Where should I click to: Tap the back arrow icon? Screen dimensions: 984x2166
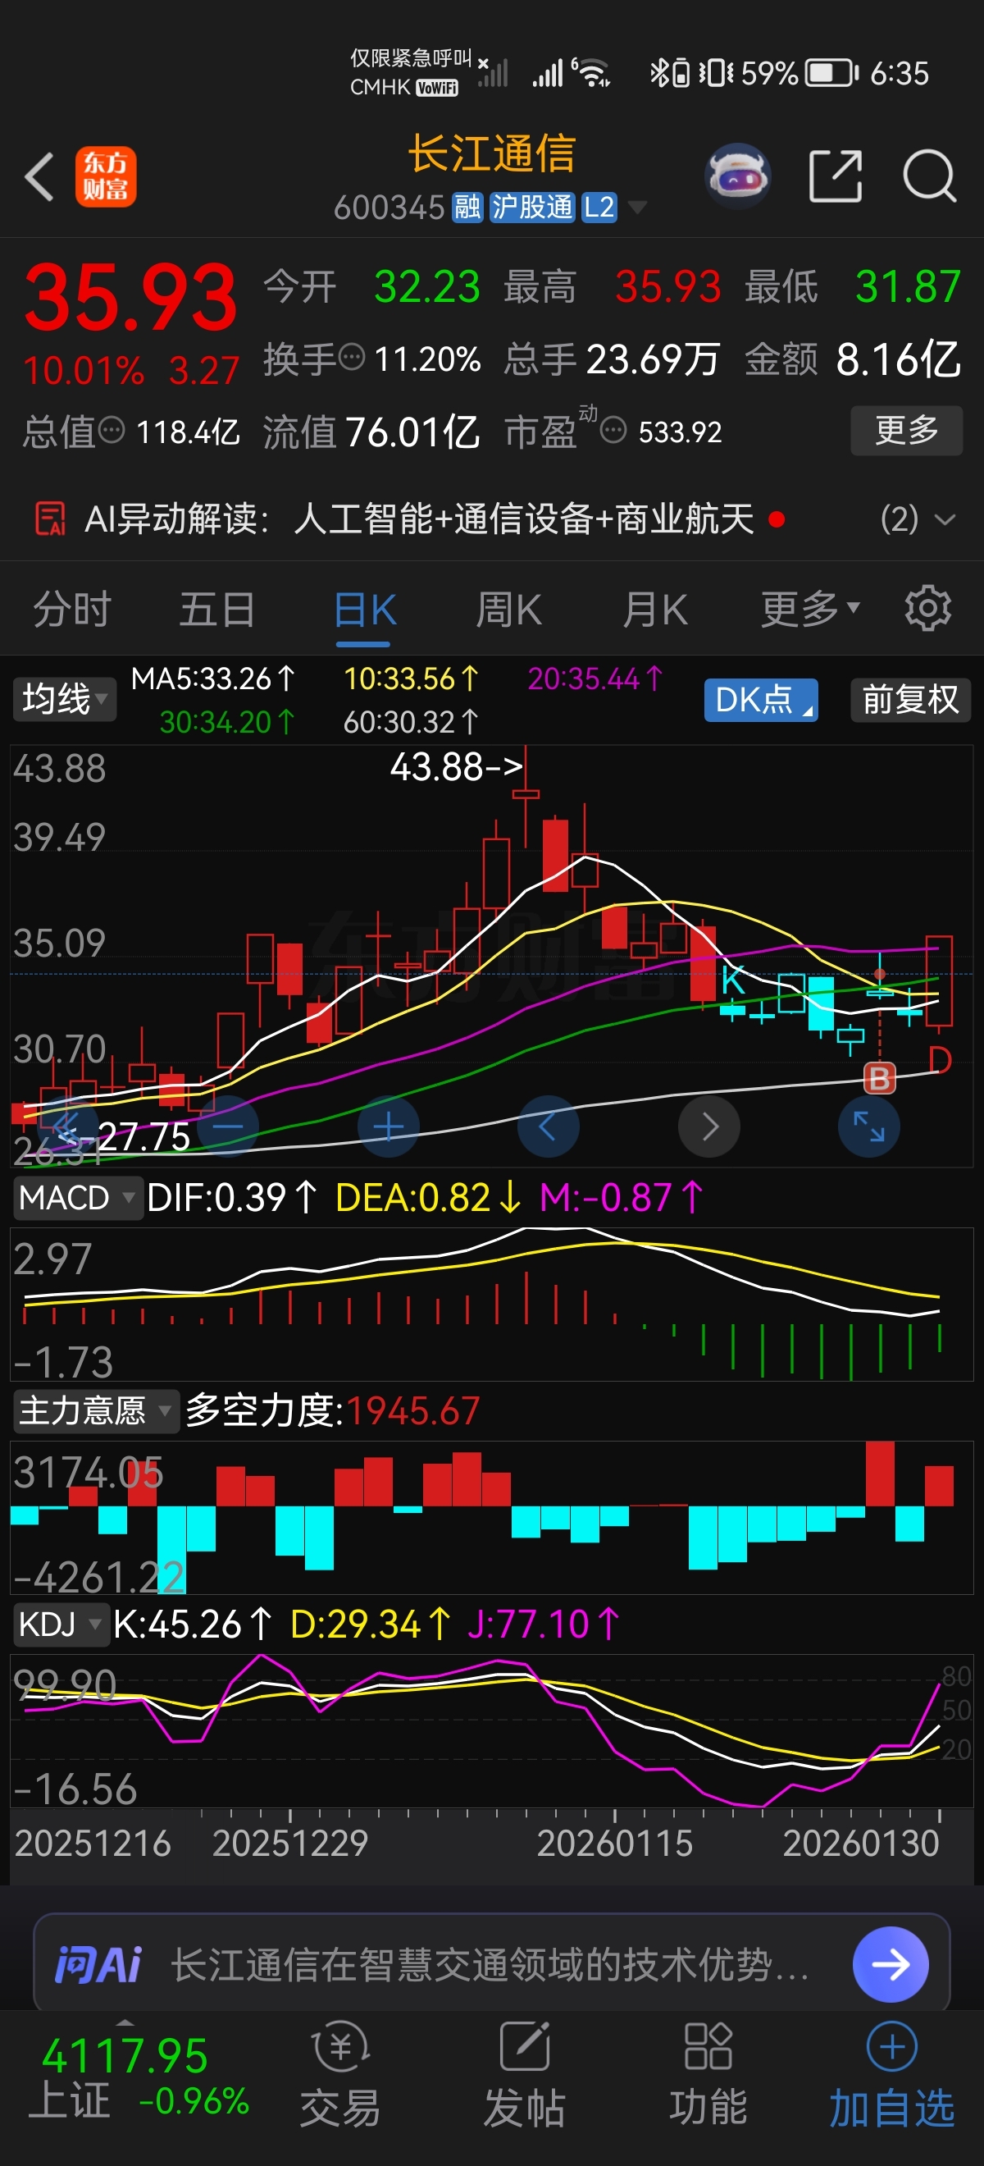39,176
